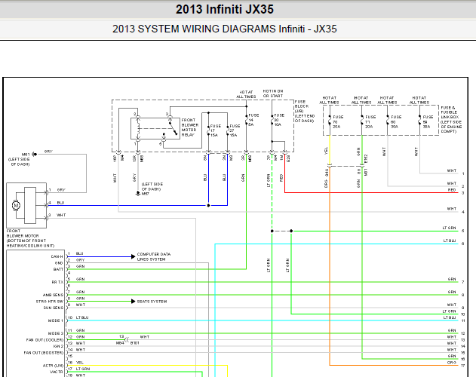
Task: Click the 'YEL' wire label under fuse 70
Action: (x=326, y=151)
